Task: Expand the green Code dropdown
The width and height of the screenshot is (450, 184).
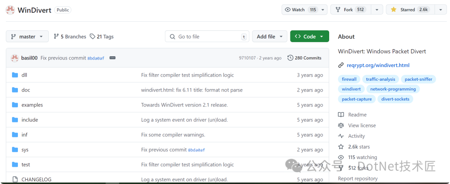Action: coord(309,37)
